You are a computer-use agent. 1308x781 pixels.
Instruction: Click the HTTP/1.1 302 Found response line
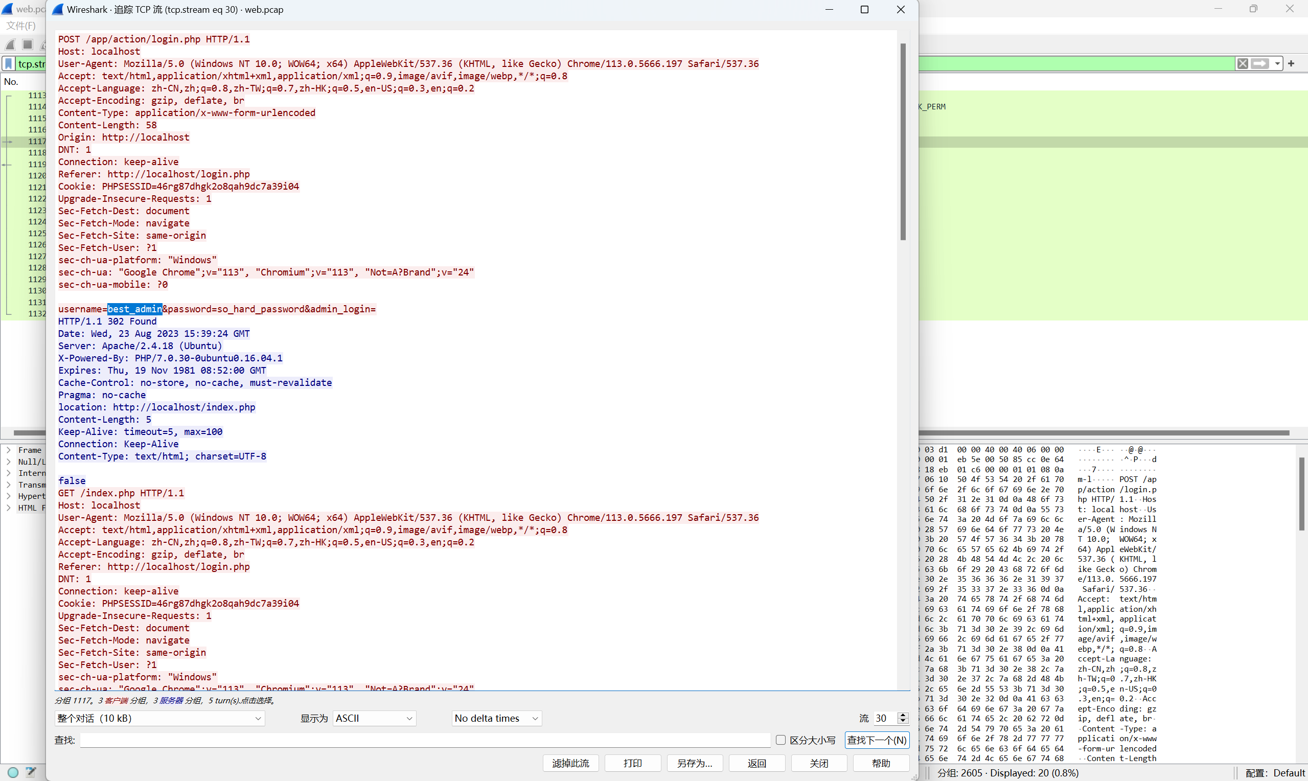[x=107, y=321]
